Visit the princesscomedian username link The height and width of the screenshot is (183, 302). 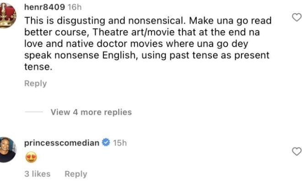click(61, 143)
